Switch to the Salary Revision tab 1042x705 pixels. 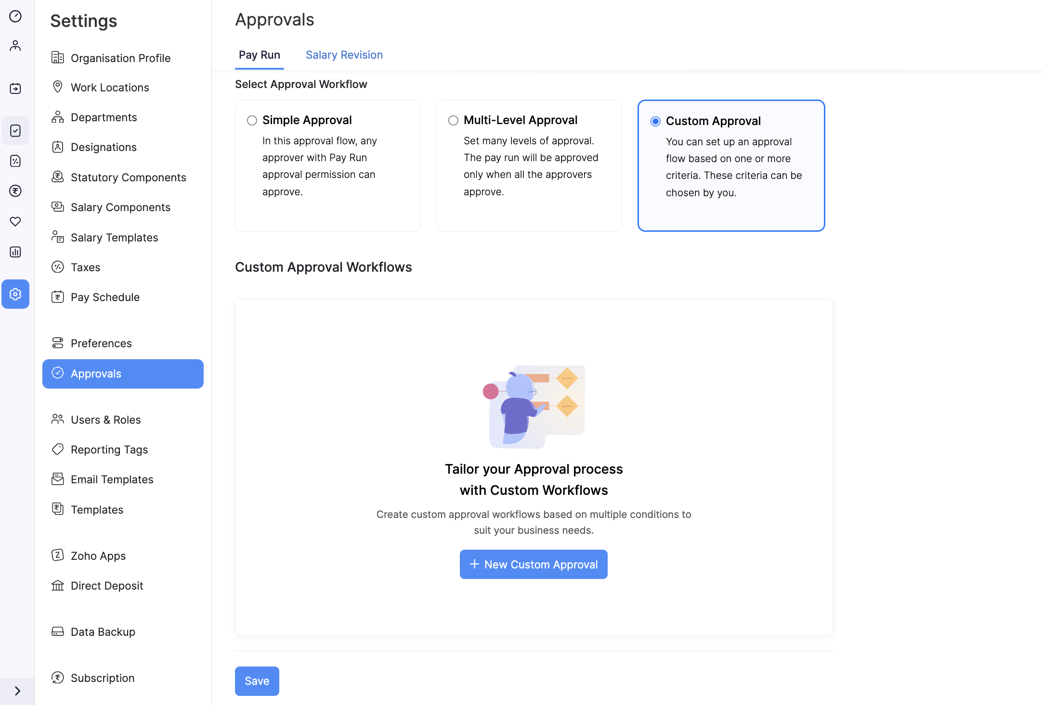(344, 54)
